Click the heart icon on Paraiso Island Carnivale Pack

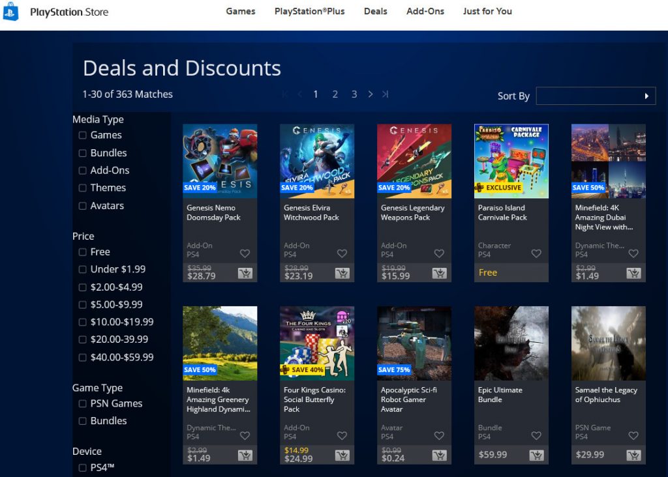point(536,254)
